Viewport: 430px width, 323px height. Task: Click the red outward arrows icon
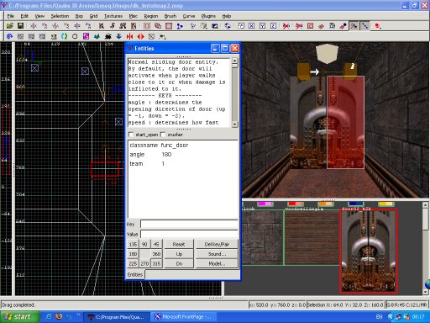(140, 36)
